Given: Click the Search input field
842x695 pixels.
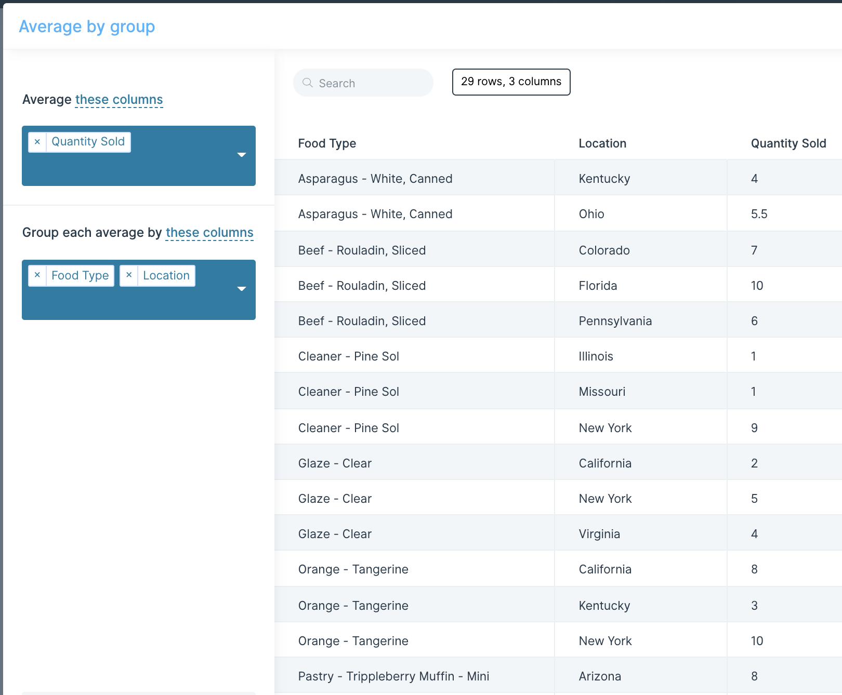Looking at the screenshot, I should 363,83.
